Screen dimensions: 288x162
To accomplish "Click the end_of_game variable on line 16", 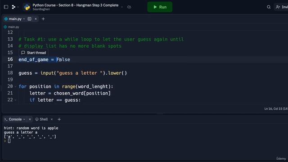I will coord(33,59).
